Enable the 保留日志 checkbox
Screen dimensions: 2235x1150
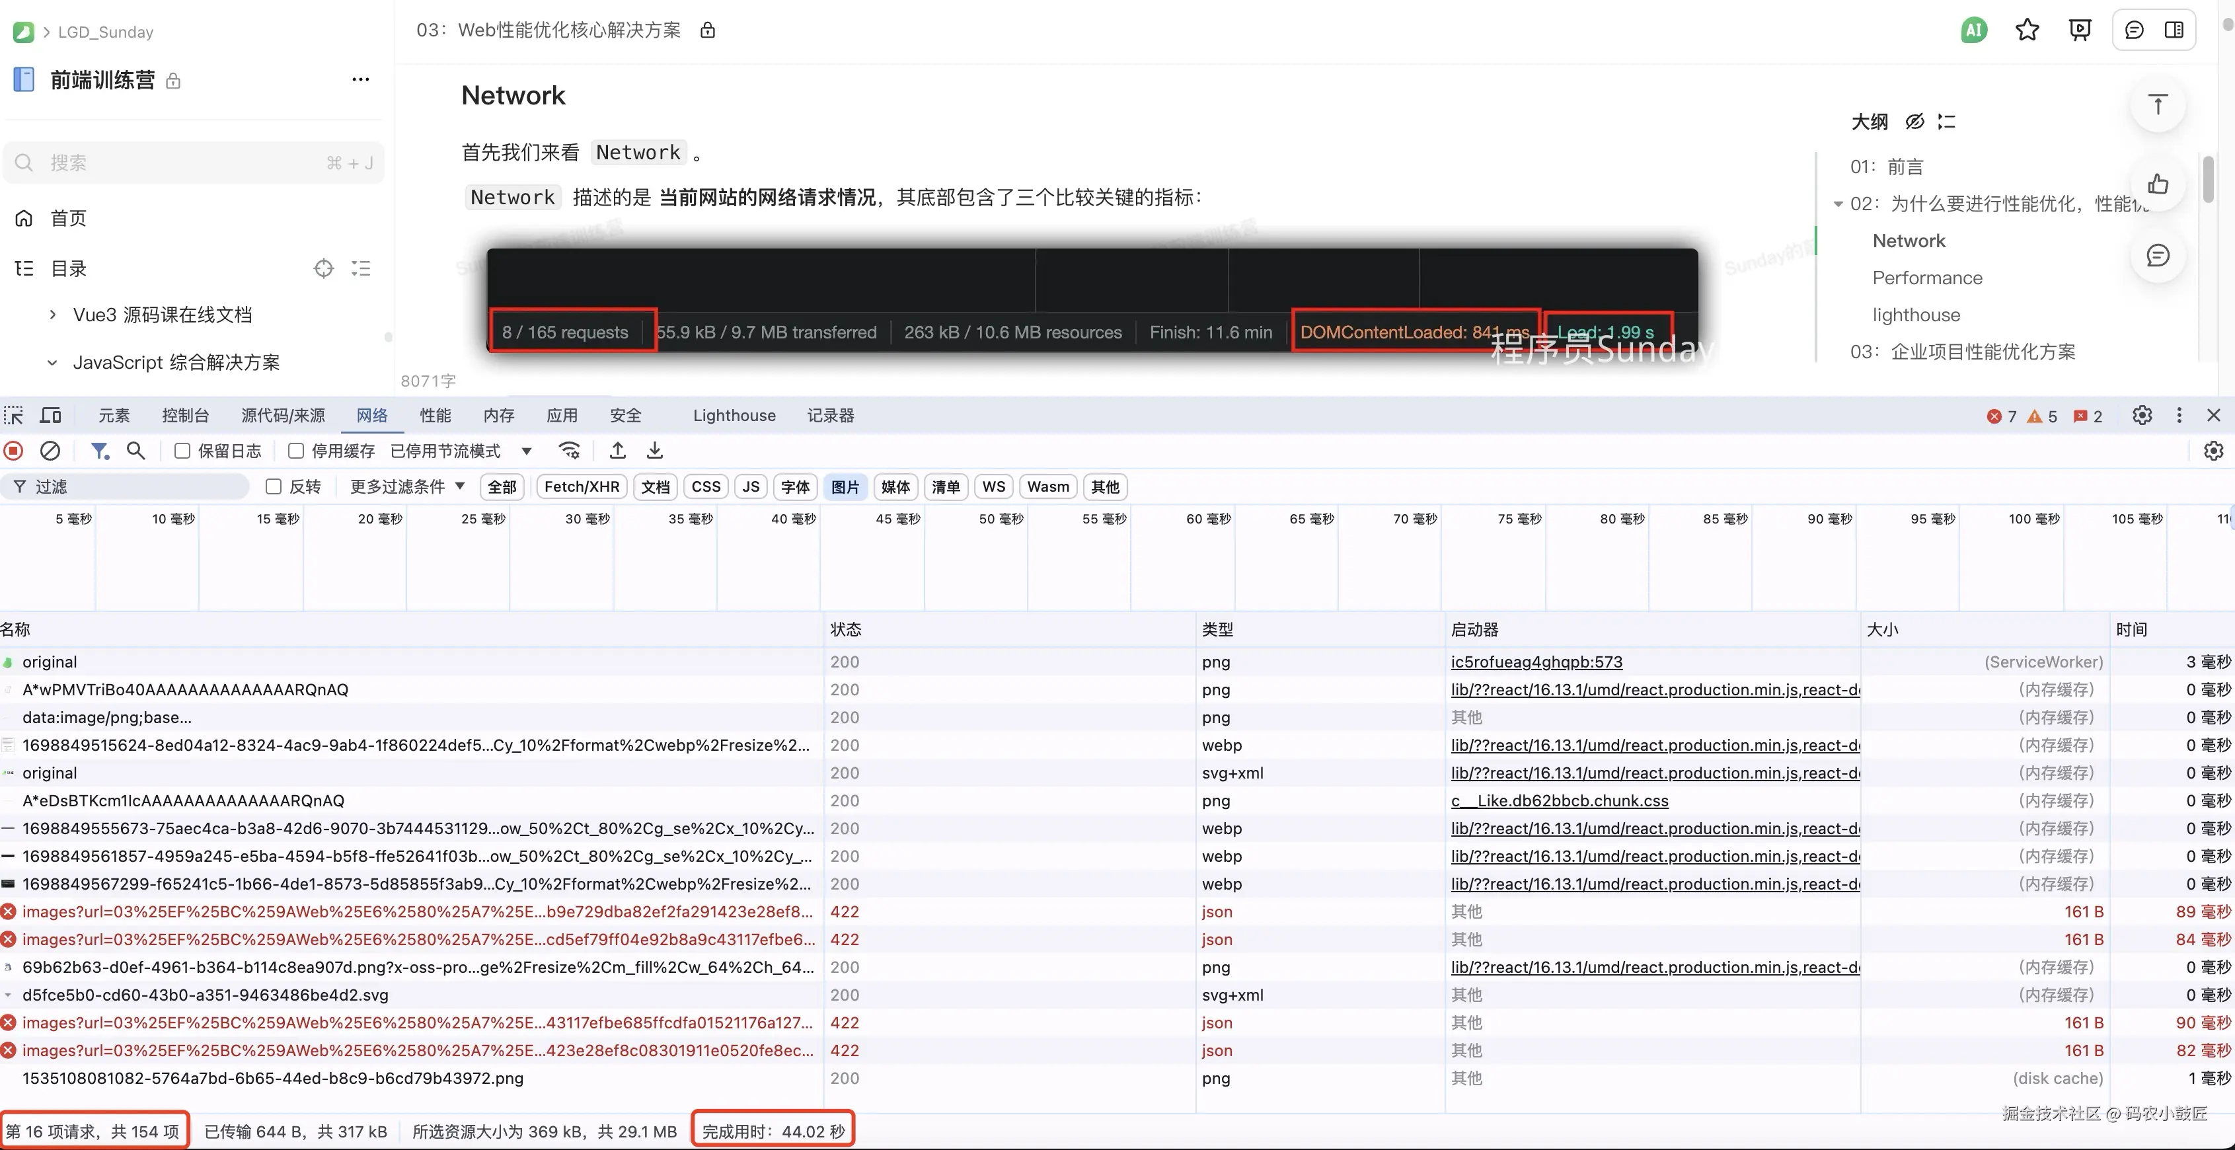[x=181, y=451]
